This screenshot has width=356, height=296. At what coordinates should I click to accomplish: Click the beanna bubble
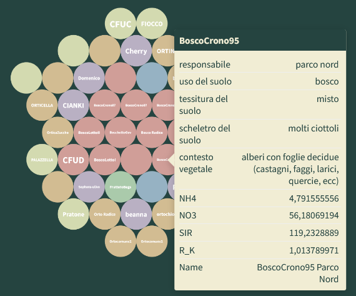click(x=136, y=214)
